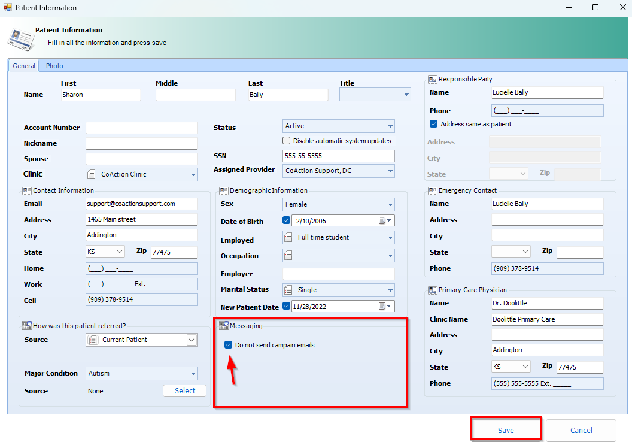Click the Patient Information card icon in header
The height and width of the screenshot is (442, 632).
(19, 37)
